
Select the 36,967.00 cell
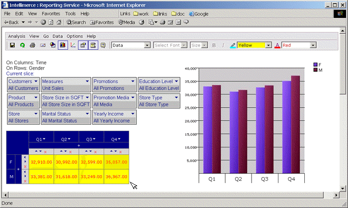click(116, 177)
